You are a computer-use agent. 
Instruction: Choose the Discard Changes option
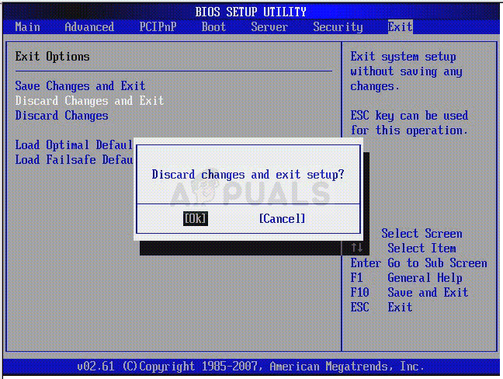pyautogui.click(x=61, y=116)
